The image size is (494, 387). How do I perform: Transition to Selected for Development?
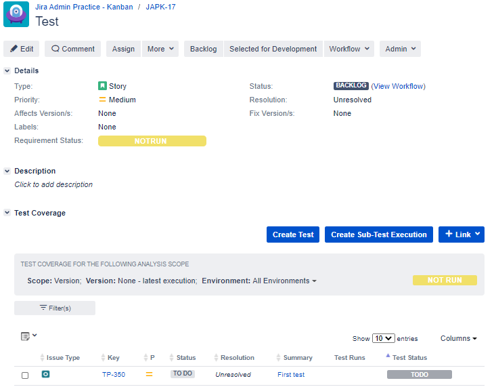(273, 49)
